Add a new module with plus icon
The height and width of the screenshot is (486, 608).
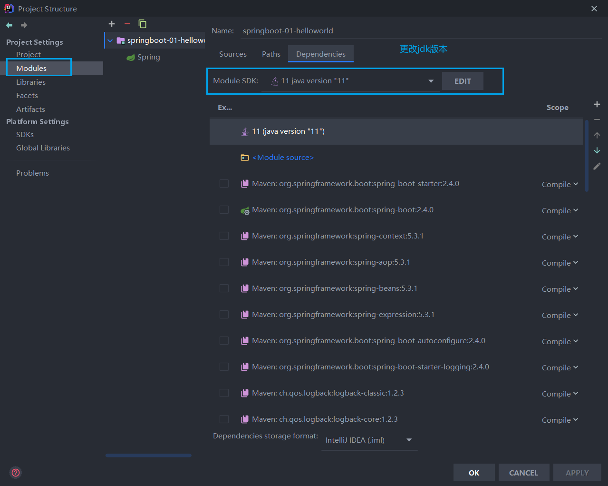tap(112, 24)
